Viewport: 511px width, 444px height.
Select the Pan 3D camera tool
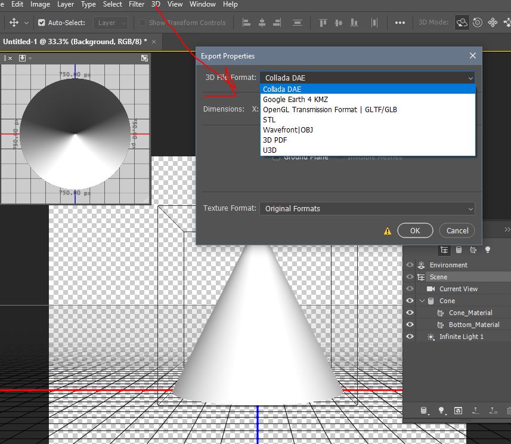pyautogui.click(x=493, y=23)
